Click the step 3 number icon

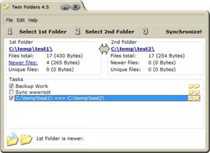click(146, 32)
